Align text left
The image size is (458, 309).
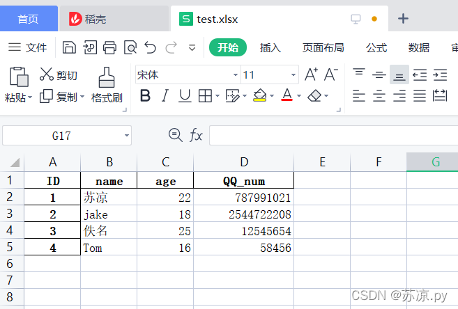point(359,95)
